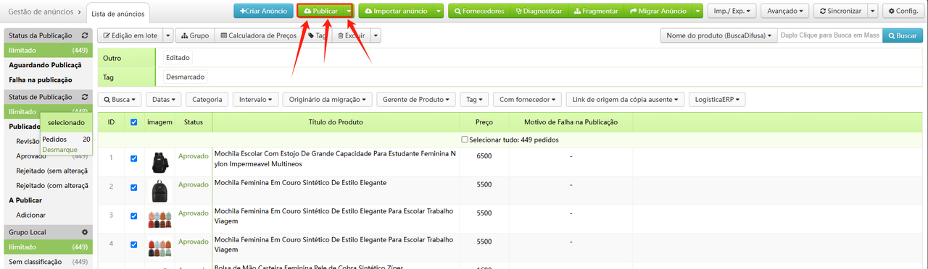
Task: Click the blue Buscar button
Action: pos(903,35)
